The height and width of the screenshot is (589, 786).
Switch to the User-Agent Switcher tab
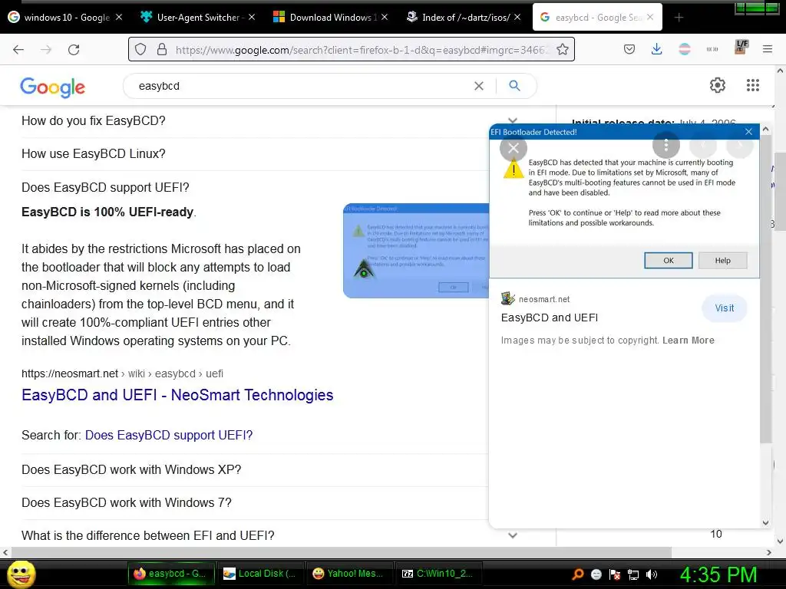coord(198,17)
